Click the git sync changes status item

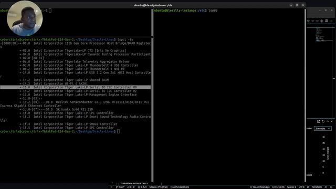(131, 187)
